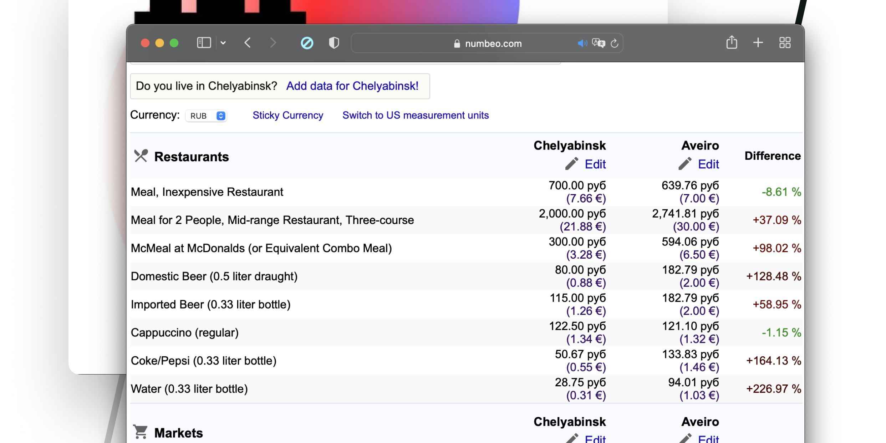The width and height of the screenshot is (886, 443).
Task: Click the translate page icon
Action: pyautogui.click(x=598, y=44)
